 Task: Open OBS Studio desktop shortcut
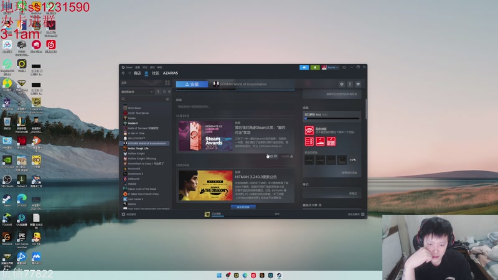pyautogui.click(x=7, y=181)
